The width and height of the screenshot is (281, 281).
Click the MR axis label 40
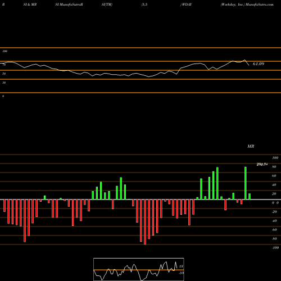coord(274,185)
